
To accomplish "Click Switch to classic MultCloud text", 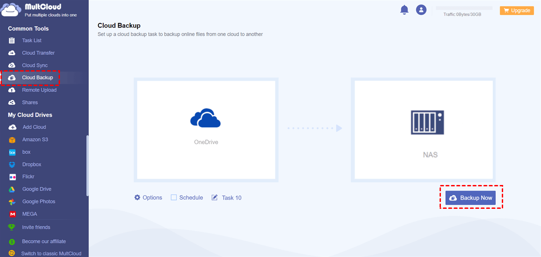I will click(51, 253).
